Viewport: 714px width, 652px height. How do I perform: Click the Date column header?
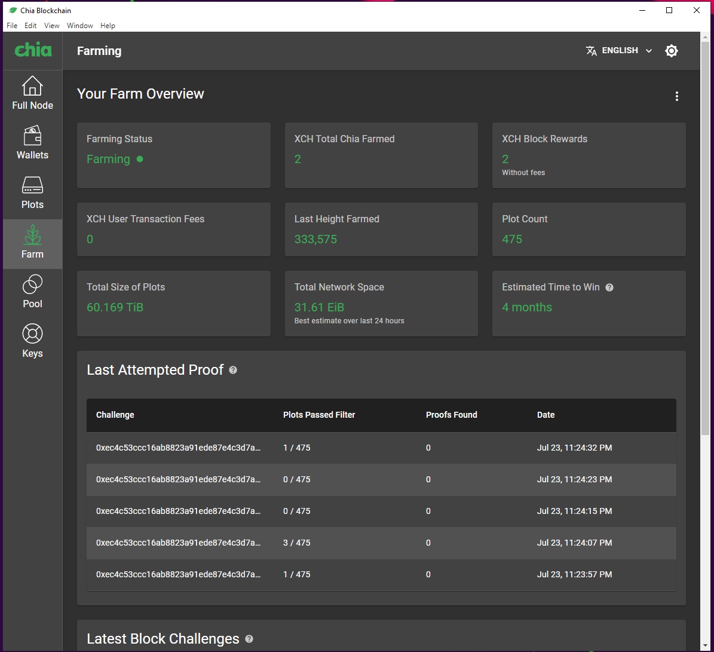point(546,415)
